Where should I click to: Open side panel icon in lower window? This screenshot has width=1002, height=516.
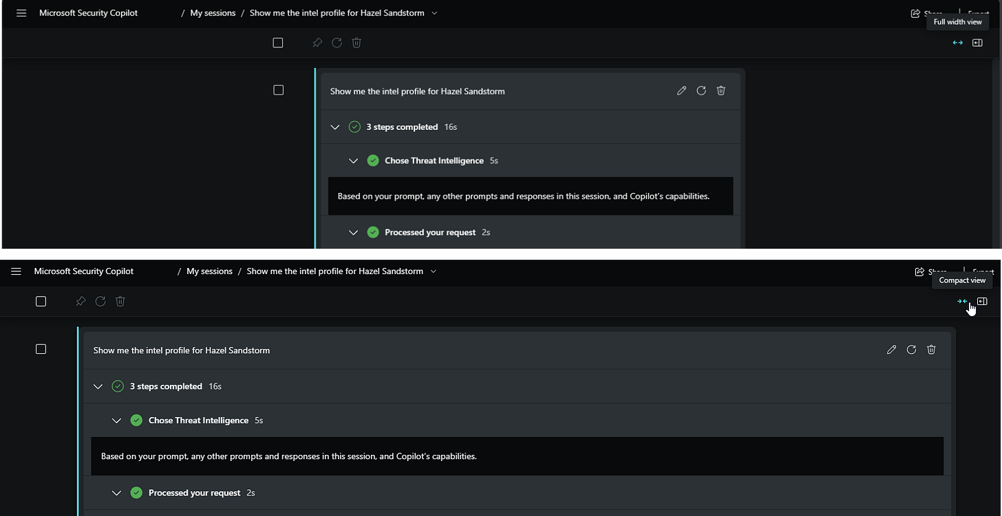(982, 301)
